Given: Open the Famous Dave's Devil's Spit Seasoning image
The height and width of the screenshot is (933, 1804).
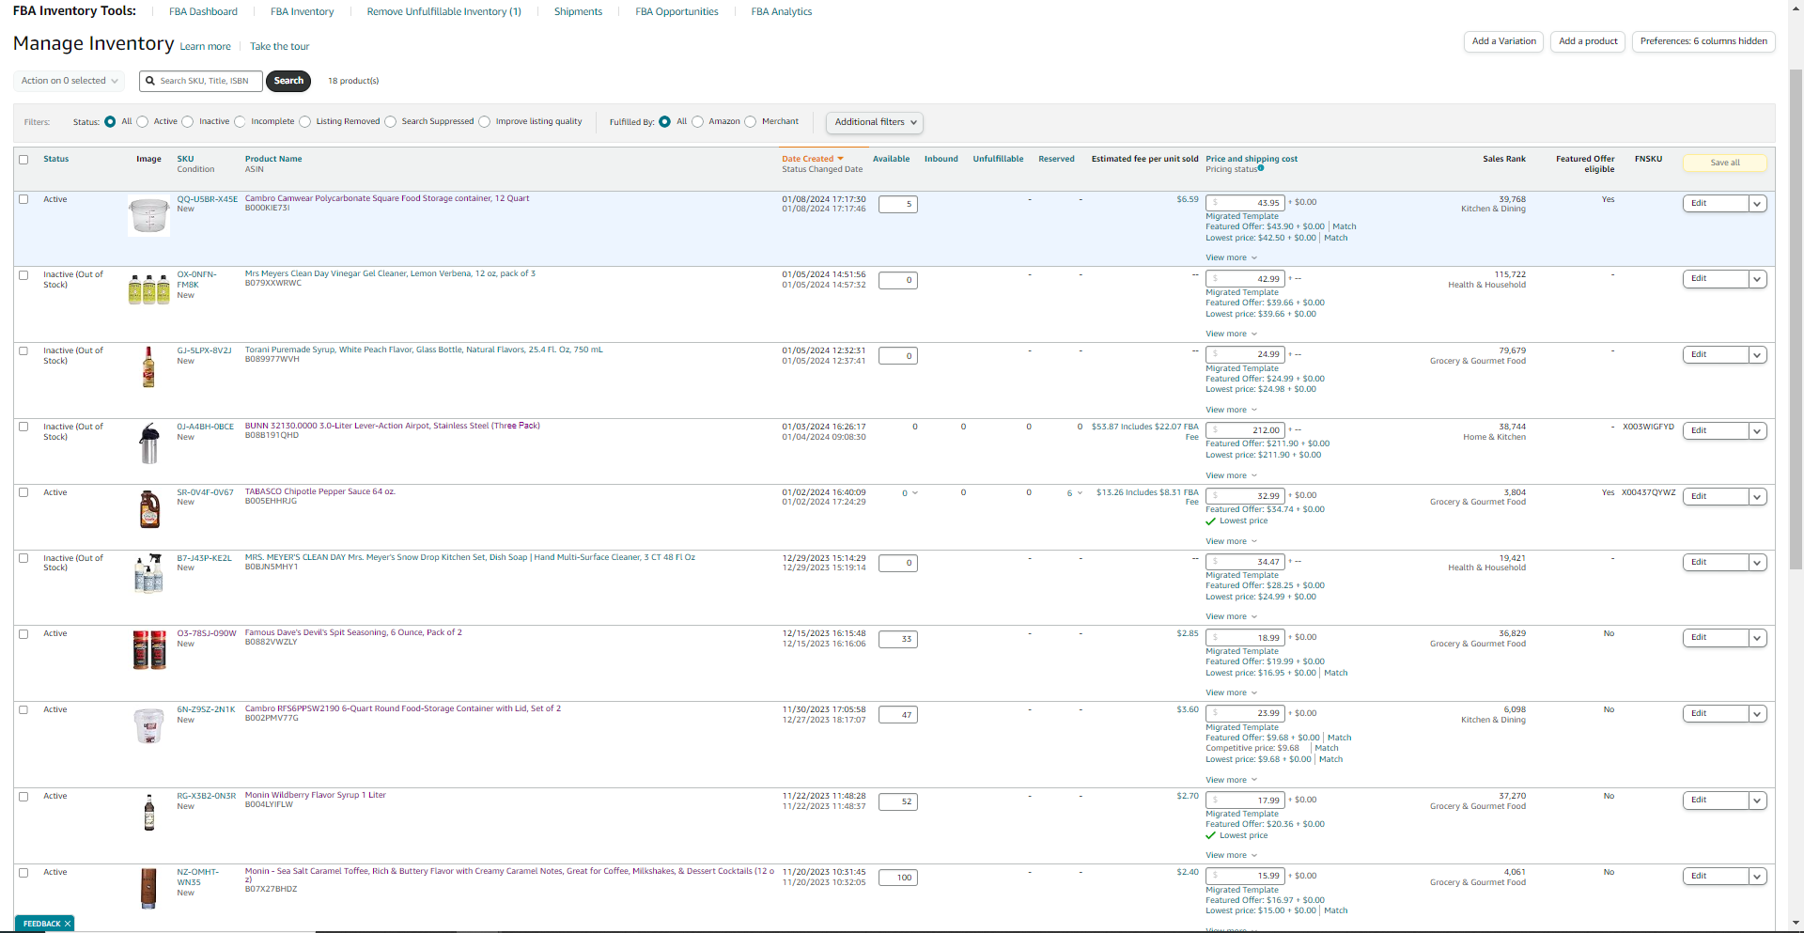Looking at the screenshot, I should pyautogui.click(x=149, y=649).
